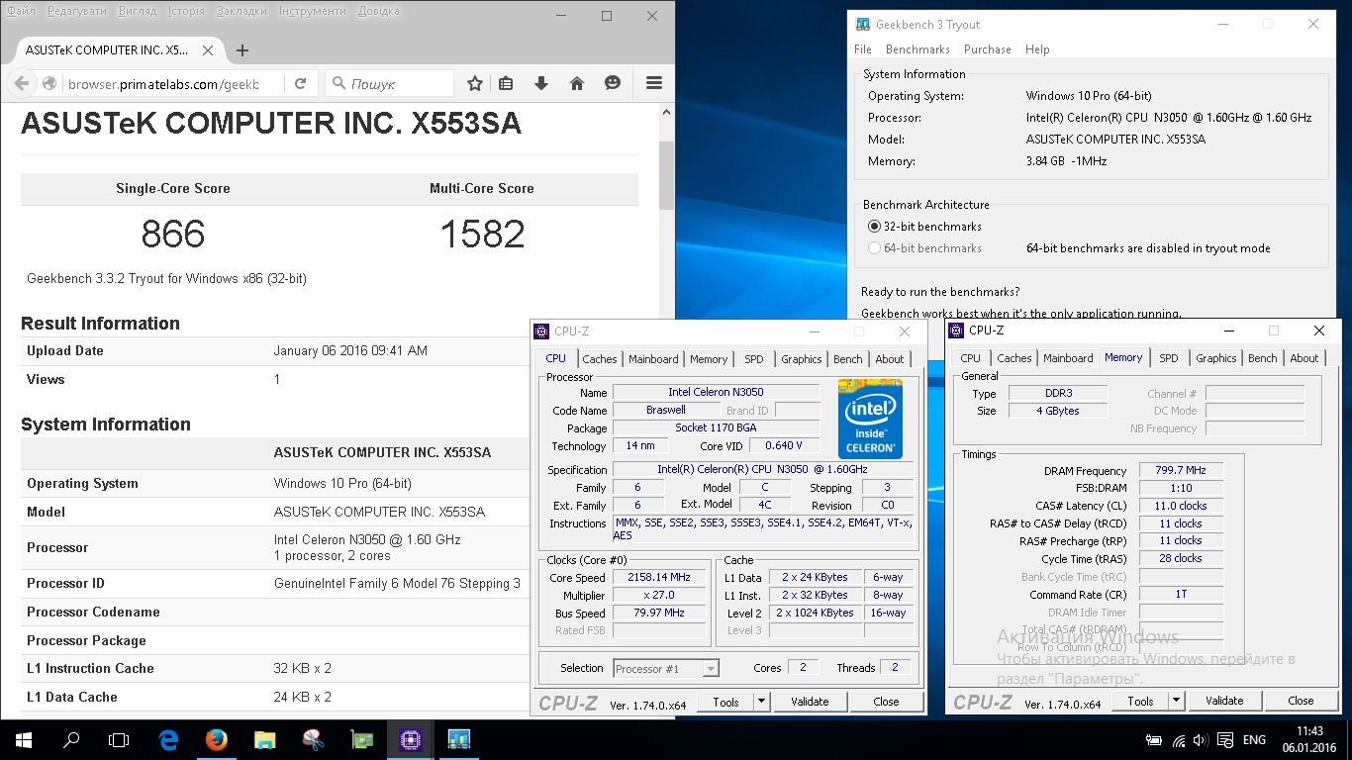Image resolution: width=1352 pixels, height=760 pixels.
Task: Open Task View on taskbar
Action: [119, 739]
